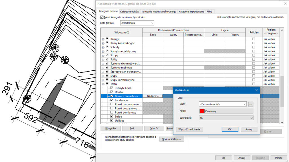Uncheck the Stropy visibility checkbox
Viewport: 289px width, 162px height.
[x=107, y=56]
